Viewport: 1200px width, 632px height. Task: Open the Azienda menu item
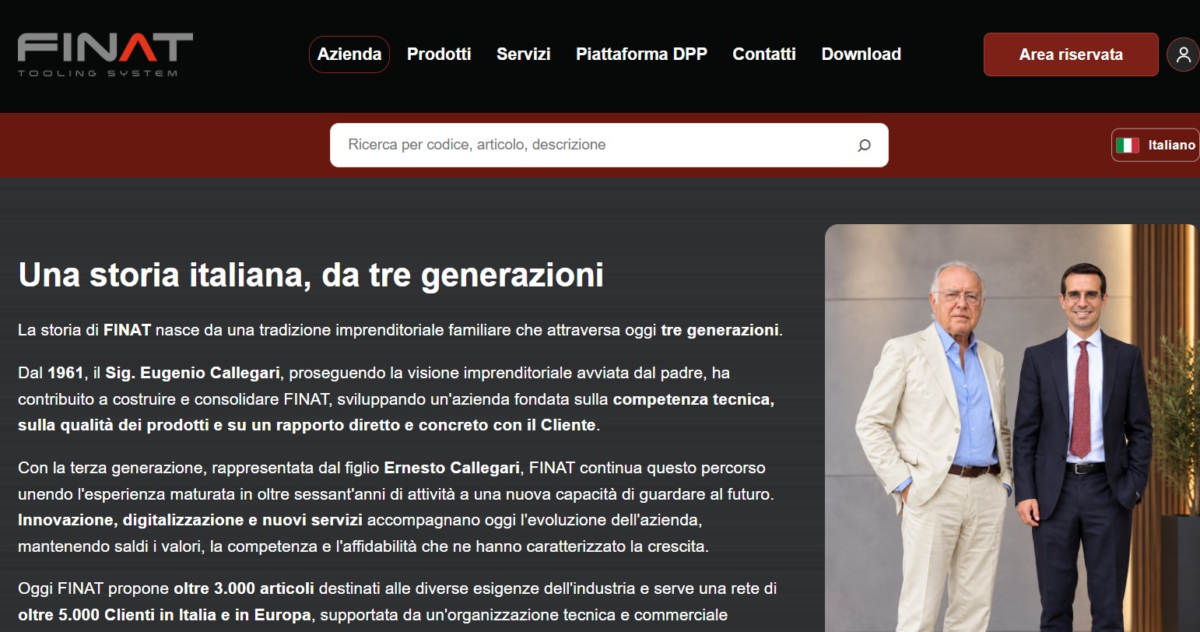click(x=349, y=54)
